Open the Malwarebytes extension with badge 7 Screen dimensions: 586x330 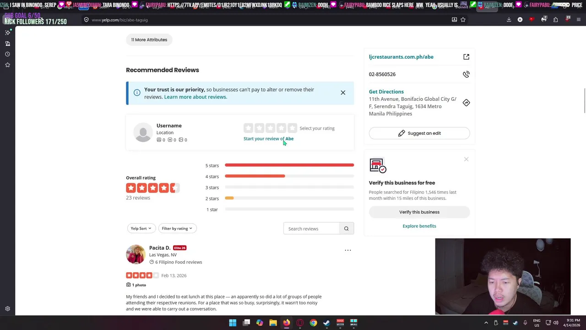543,20
